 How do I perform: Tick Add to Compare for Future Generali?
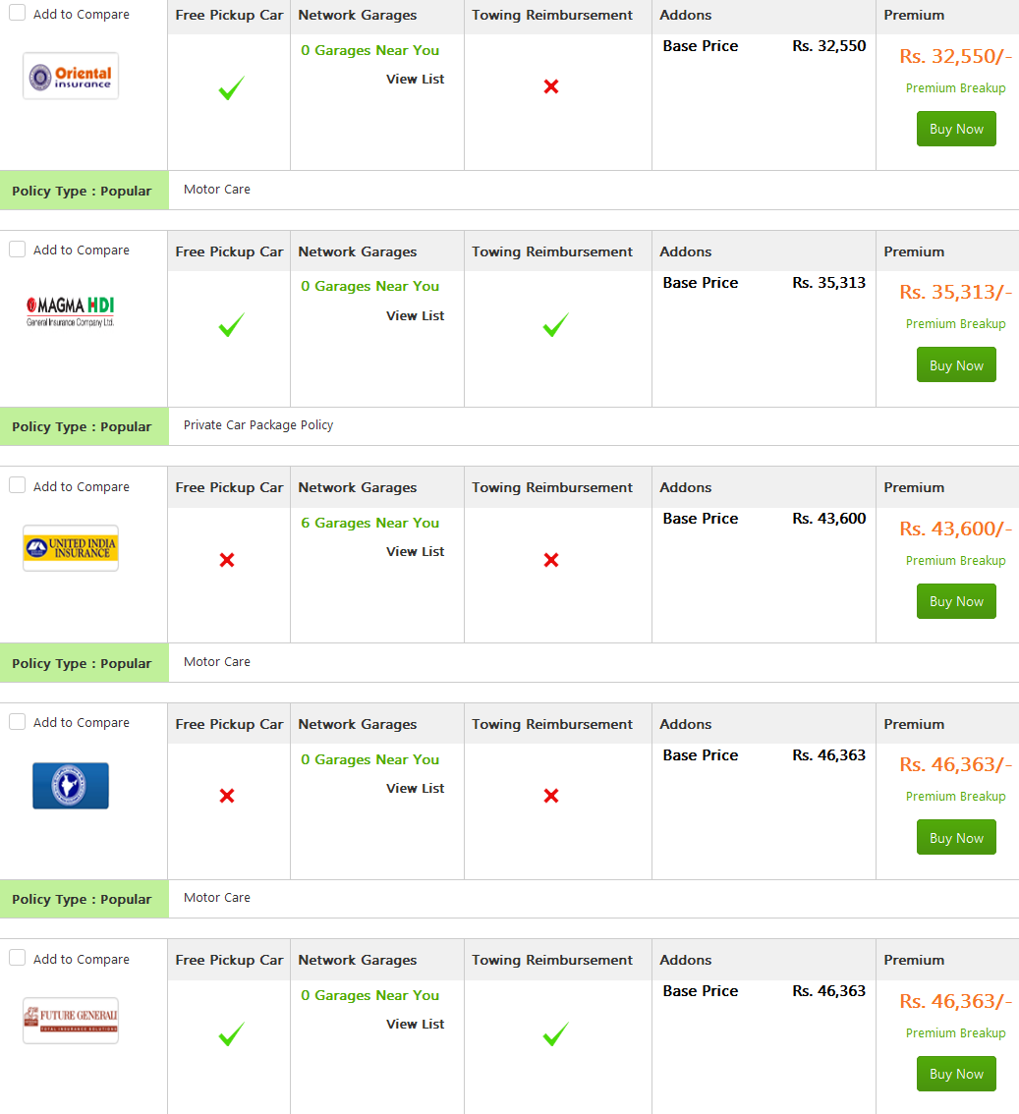pos(17,958)
